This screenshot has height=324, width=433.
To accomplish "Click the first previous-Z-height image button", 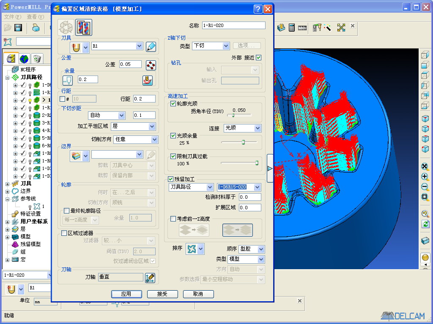I will pos(194,230).
